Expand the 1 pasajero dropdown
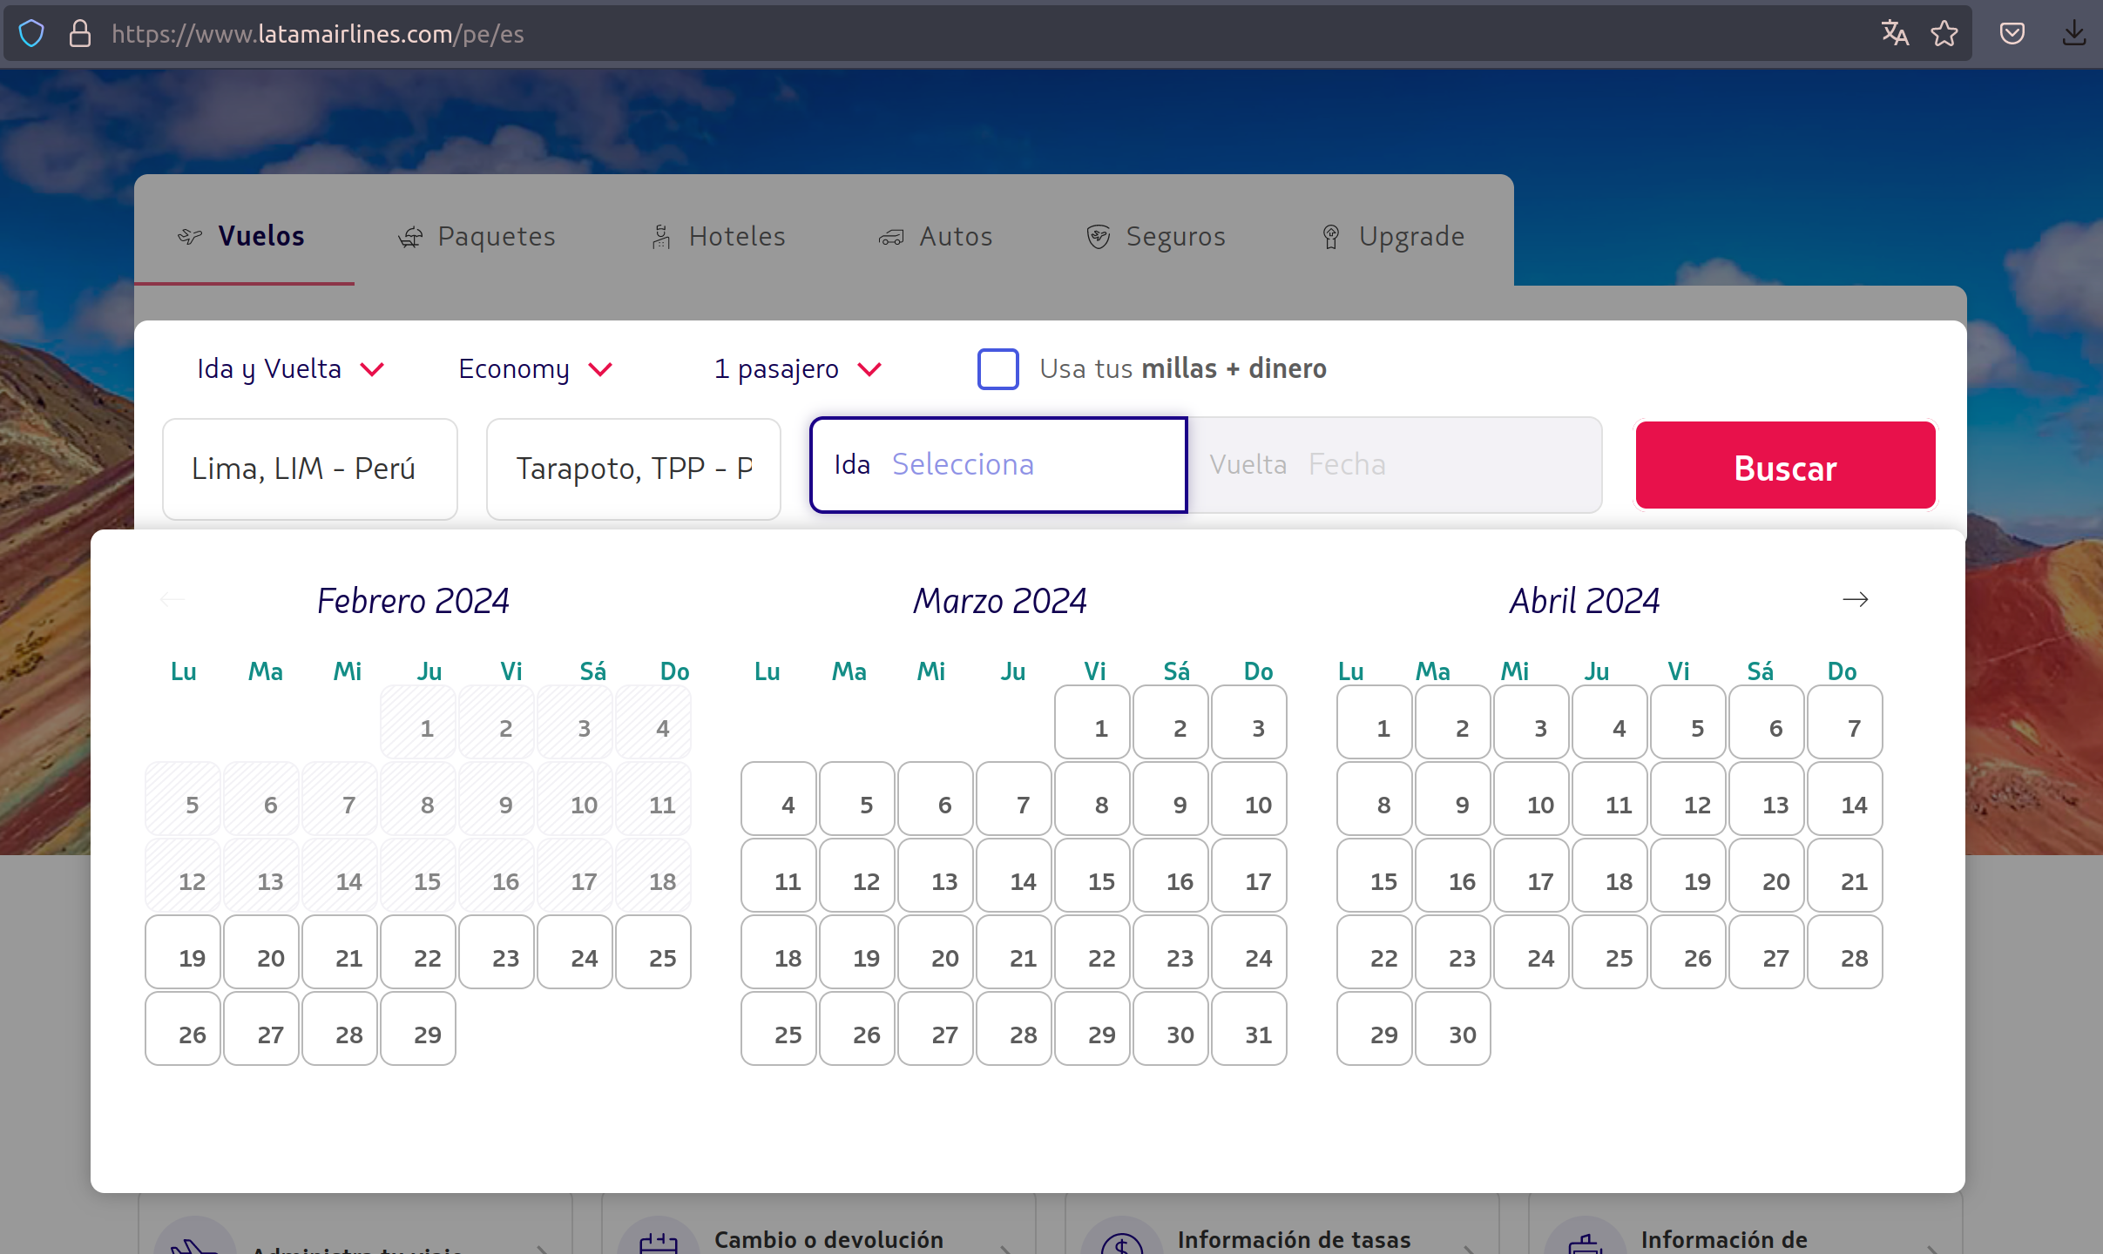The image size is (2103, 1254). point(797,369)
